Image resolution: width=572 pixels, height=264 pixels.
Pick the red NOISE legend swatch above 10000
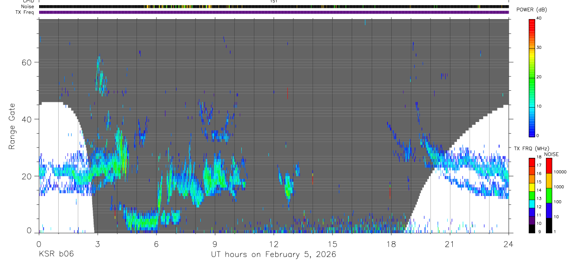[549, 165]
